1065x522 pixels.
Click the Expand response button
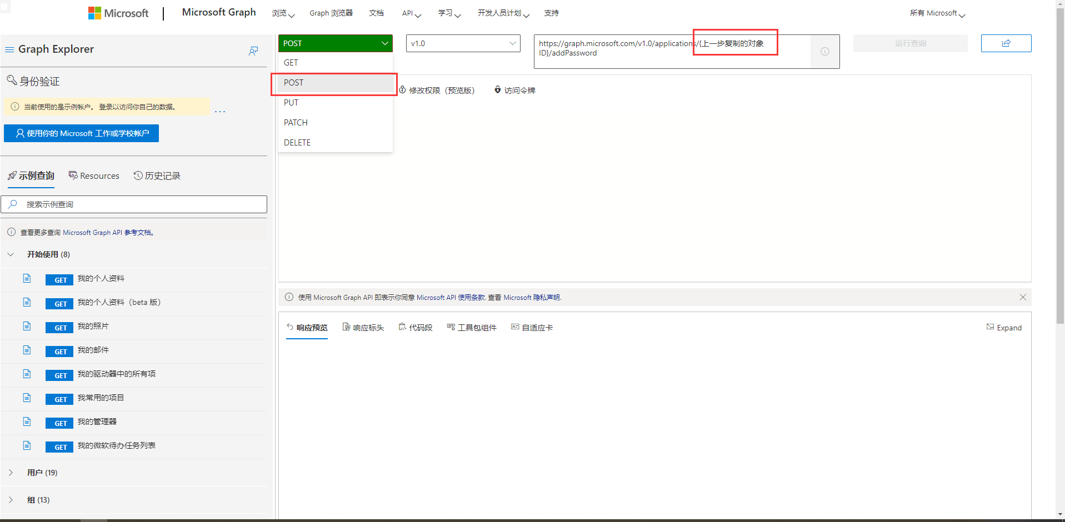tap(1004, 328)
